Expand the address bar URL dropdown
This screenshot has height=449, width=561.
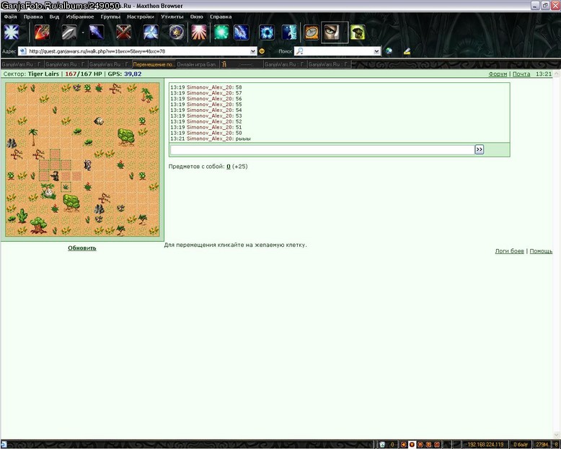(x=253, y=51)
